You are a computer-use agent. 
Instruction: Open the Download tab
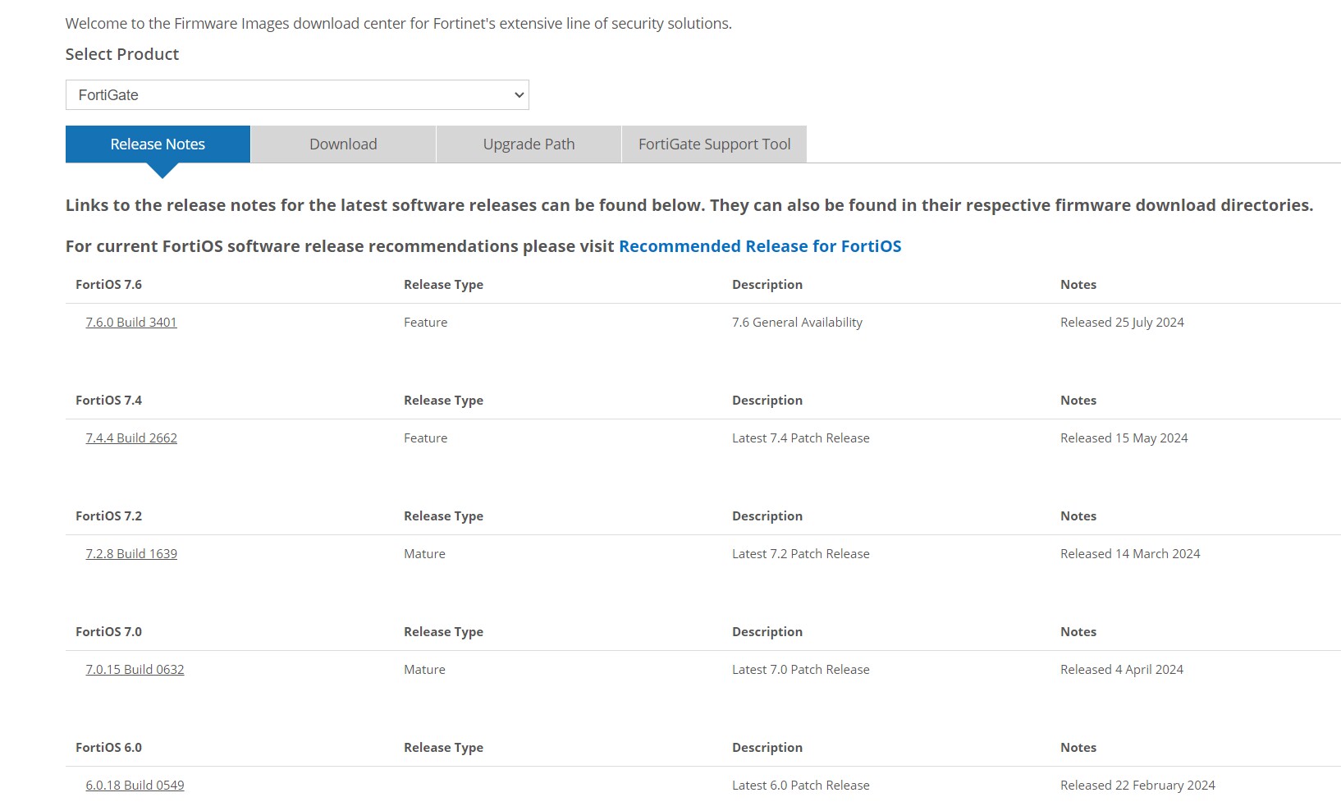click(x=343, y=144)
